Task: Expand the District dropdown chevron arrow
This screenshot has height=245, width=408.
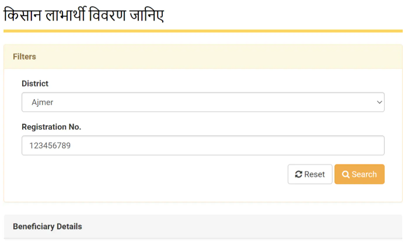Action: [378, 102]
